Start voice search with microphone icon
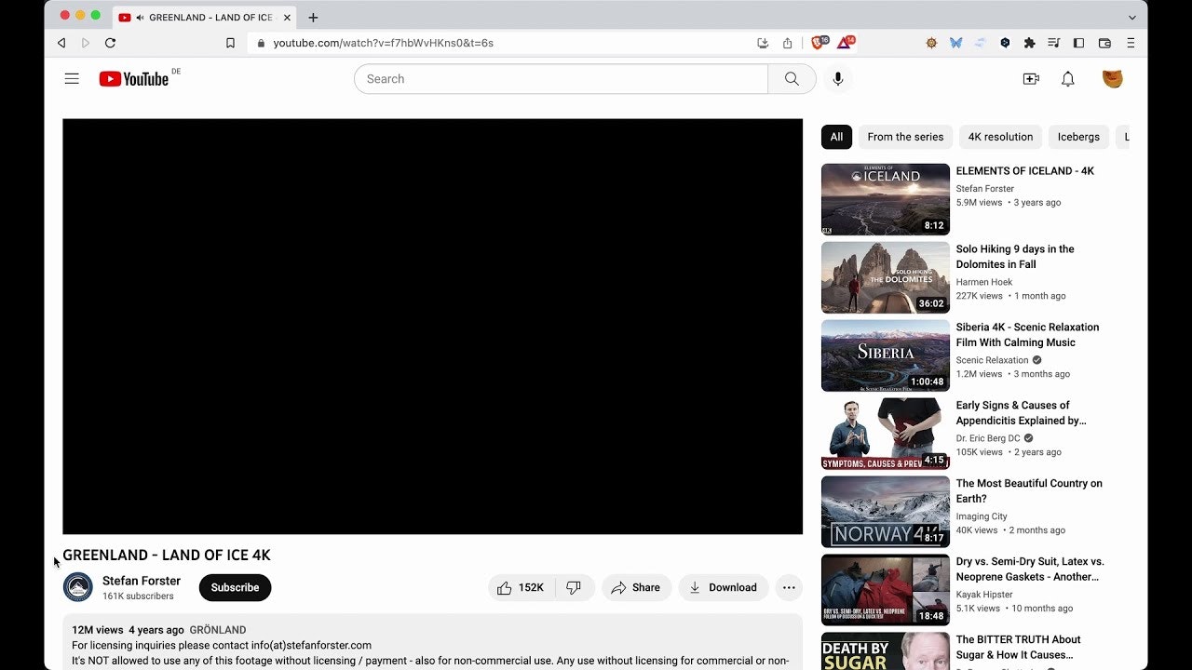Image resolution: width=1192 pixels, height=670 pixels. tap(838, 79)
